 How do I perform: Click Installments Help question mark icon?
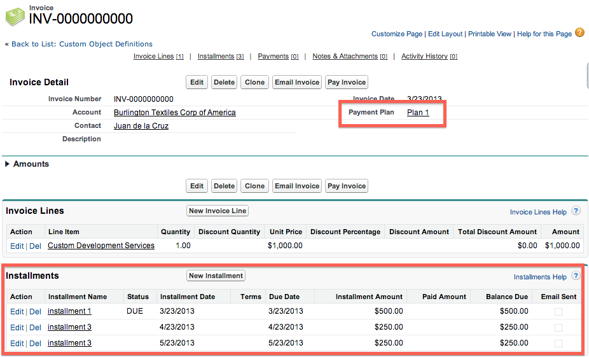576,276
